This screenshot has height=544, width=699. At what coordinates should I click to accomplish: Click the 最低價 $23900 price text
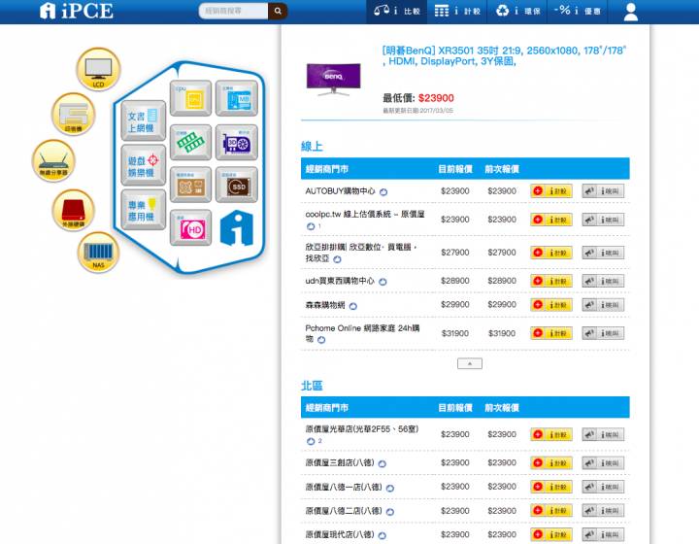418,98
